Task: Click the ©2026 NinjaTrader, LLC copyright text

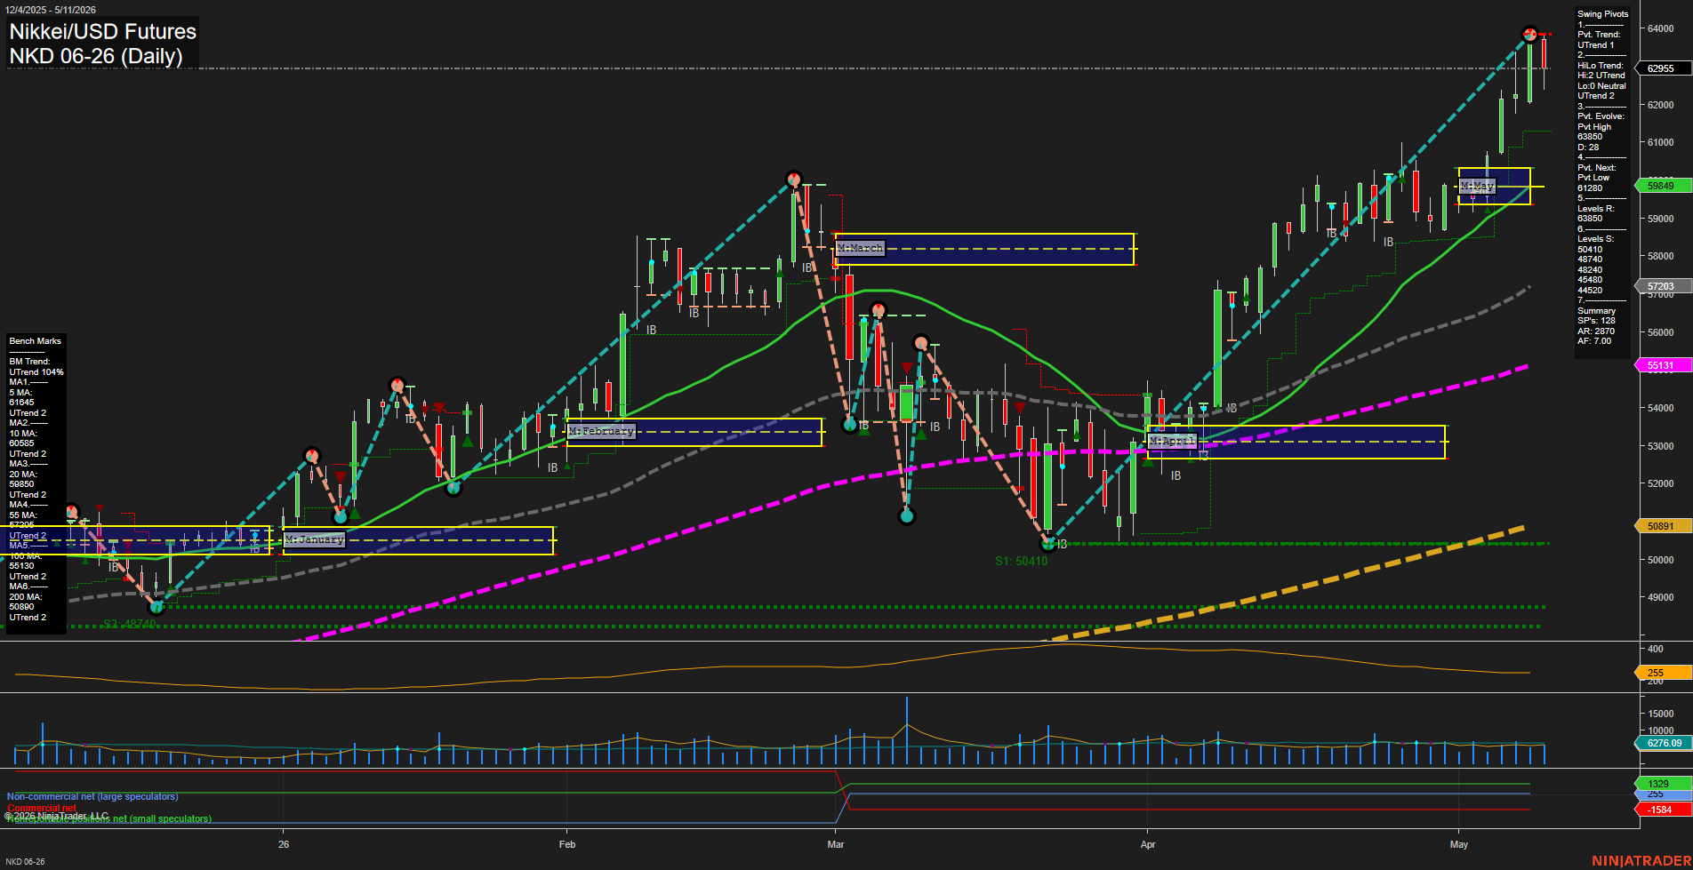Action: pos(55,816)
